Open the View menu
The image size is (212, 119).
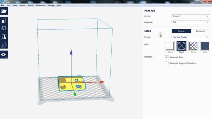[x=15, y=5]
